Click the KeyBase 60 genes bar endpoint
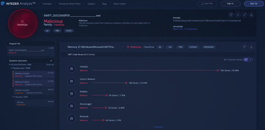The width and height of the screenshot is (265, 130). point(106,95)
